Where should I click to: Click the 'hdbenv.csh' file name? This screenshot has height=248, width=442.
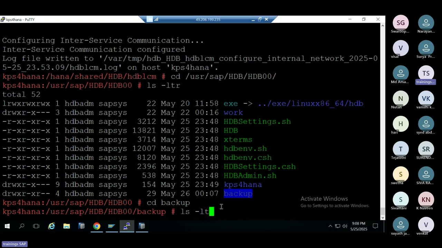click(248, 158)
